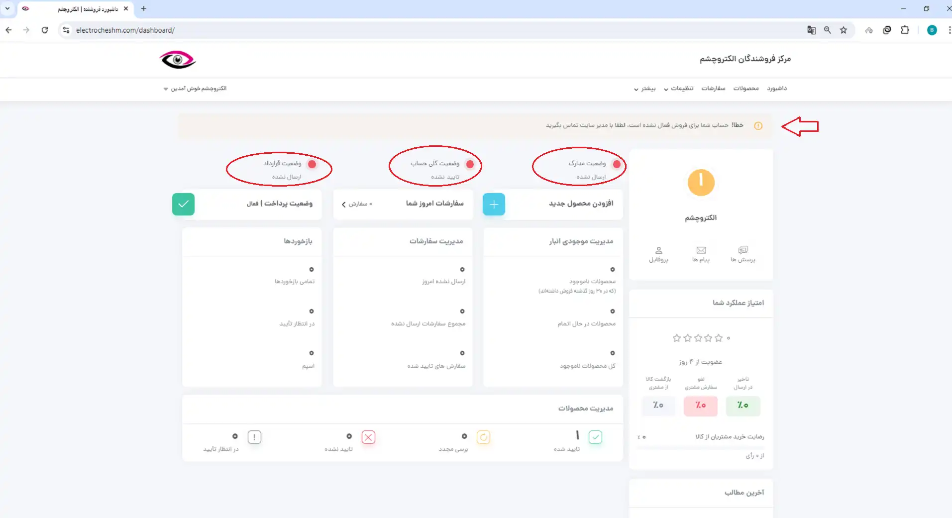Click the browser zoom magnifier icon
Image resolution: width=952 pixels, height=518 pixels.
pyautogui.click(x=827, y=30)
